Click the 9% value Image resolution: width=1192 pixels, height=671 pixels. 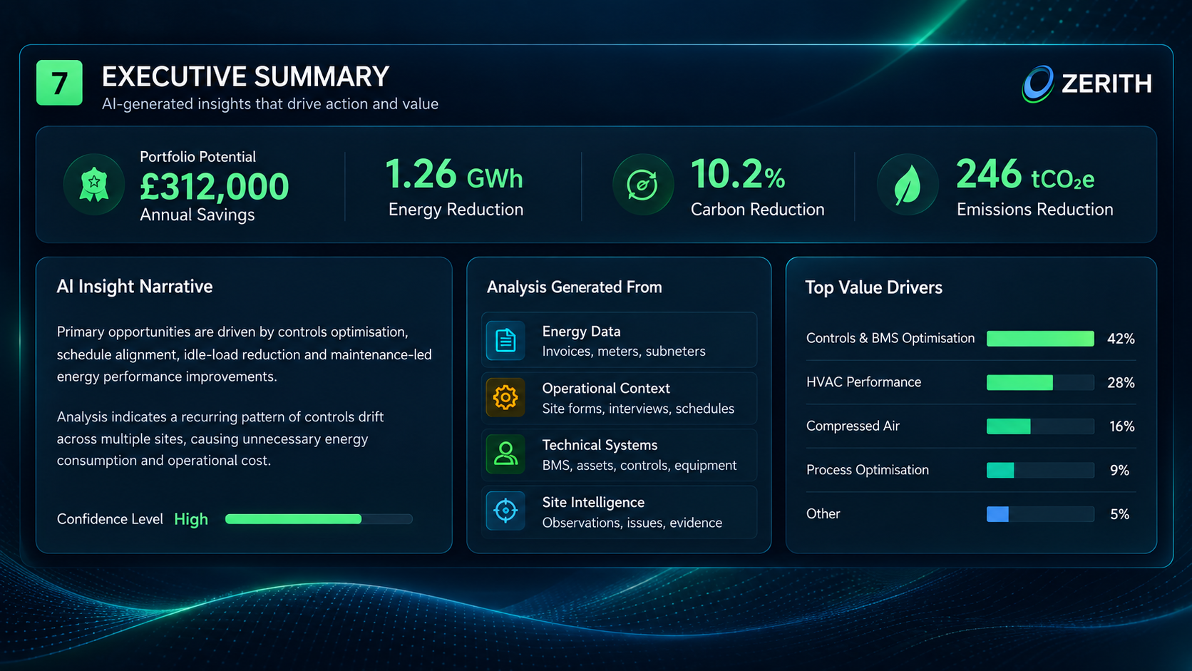1120,471
